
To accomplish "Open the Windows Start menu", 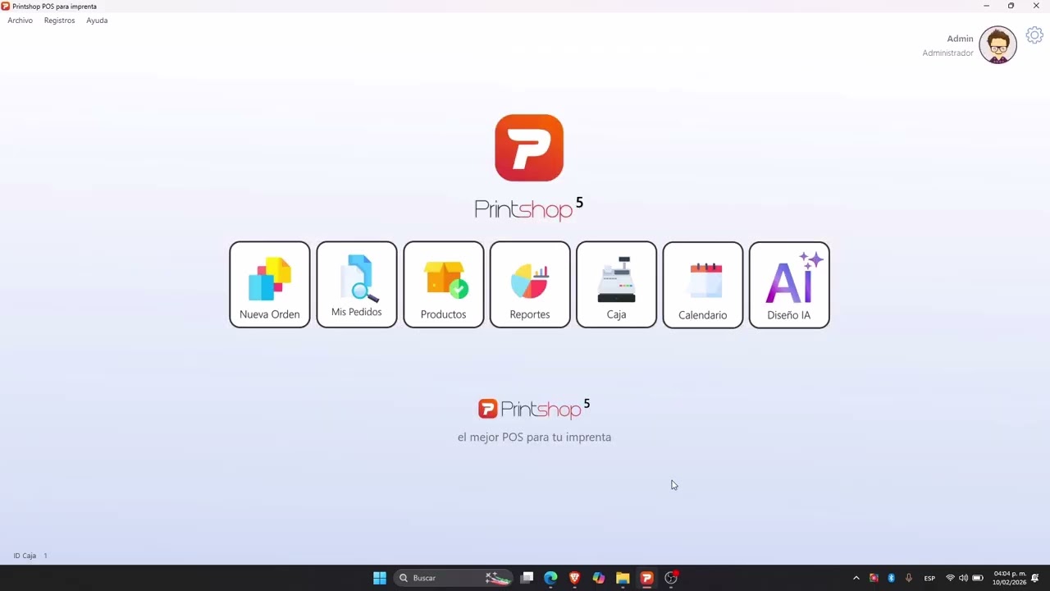I will tap(380, 578).
